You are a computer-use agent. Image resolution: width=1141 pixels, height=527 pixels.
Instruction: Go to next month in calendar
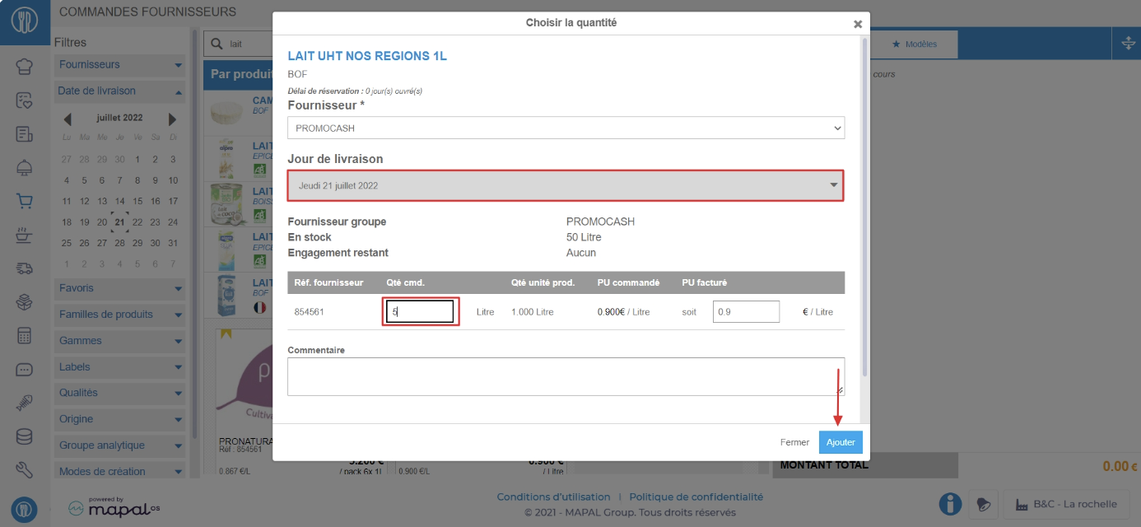(172, 119)
